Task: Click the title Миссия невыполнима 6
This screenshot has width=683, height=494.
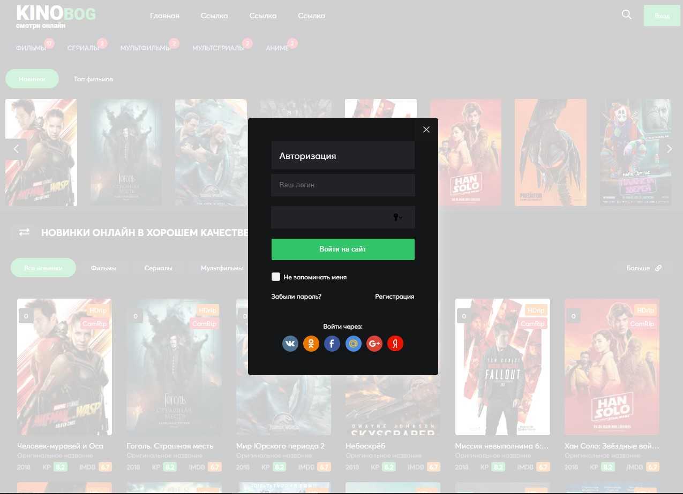Action: coord(502,446)
